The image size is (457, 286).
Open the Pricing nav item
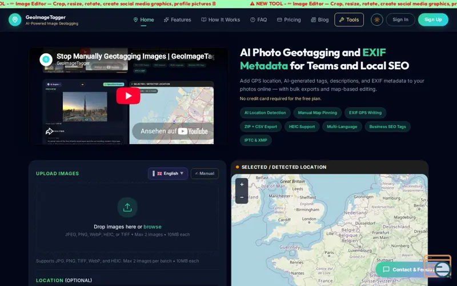(289, 20)
